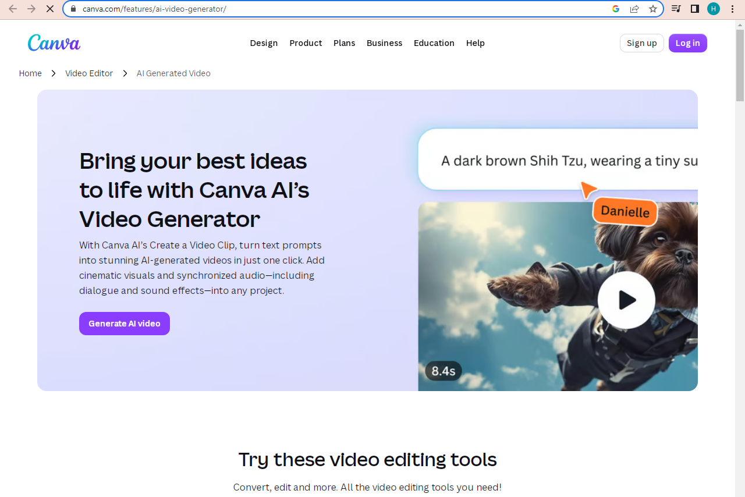The height and width of the screenshot is (497, 745).
Task: Click the browser back arrow
Action: [13, 9]
